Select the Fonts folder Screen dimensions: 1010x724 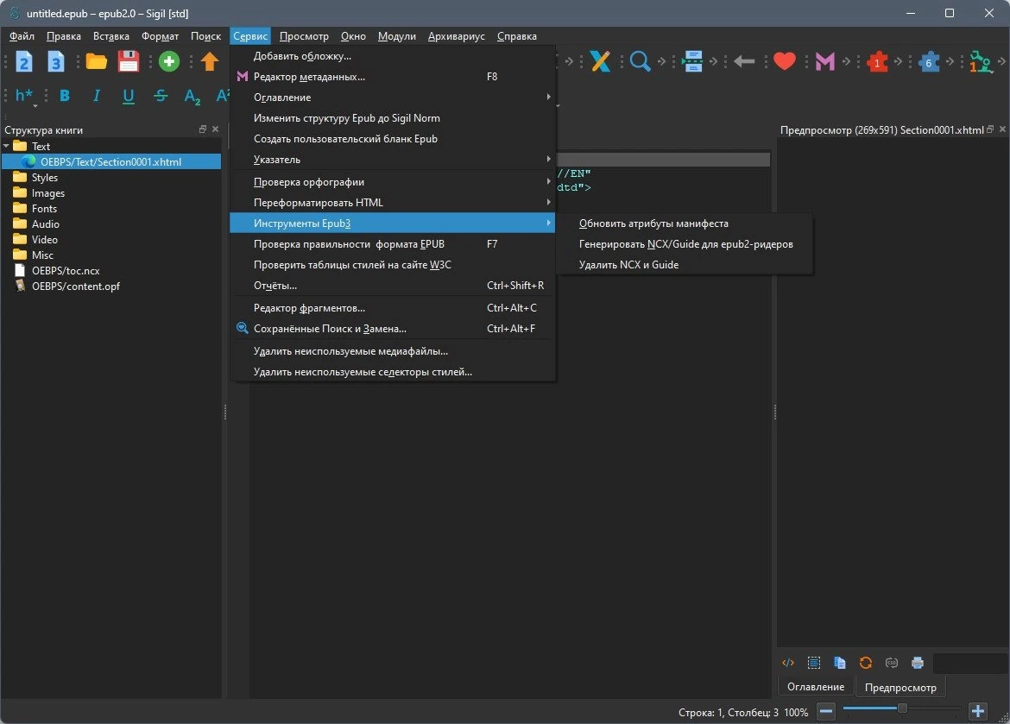[x=44, y=208]
